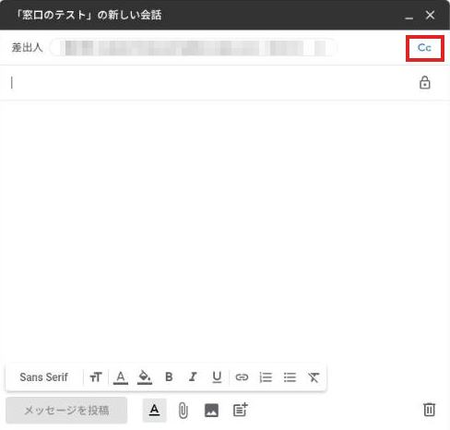450x430 pixels.
Task: Apply numbered list formatting
Action: tap(266, 376)
